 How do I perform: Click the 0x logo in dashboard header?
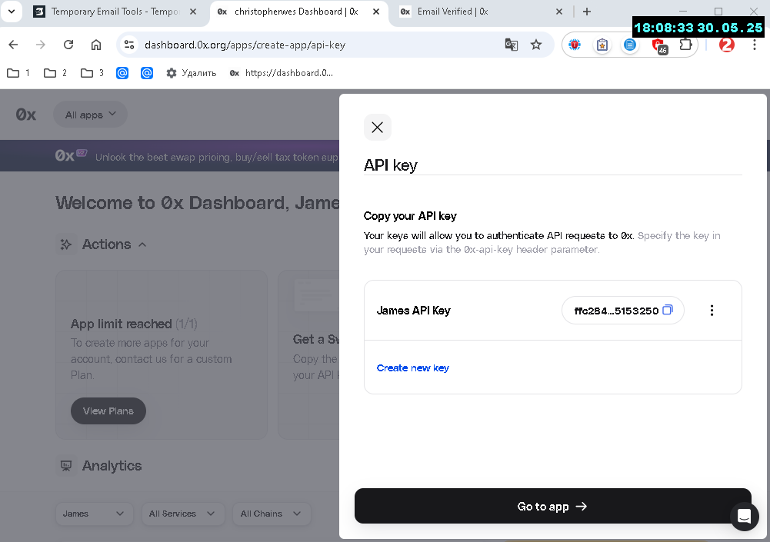25,115
